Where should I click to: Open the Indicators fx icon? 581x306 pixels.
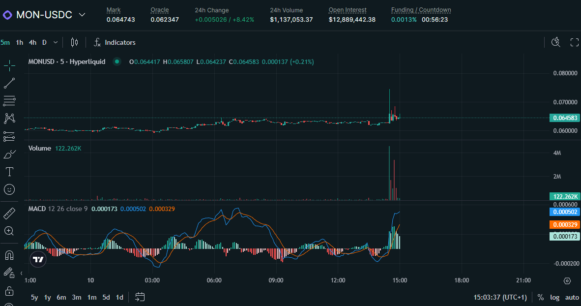pos(97,42)
